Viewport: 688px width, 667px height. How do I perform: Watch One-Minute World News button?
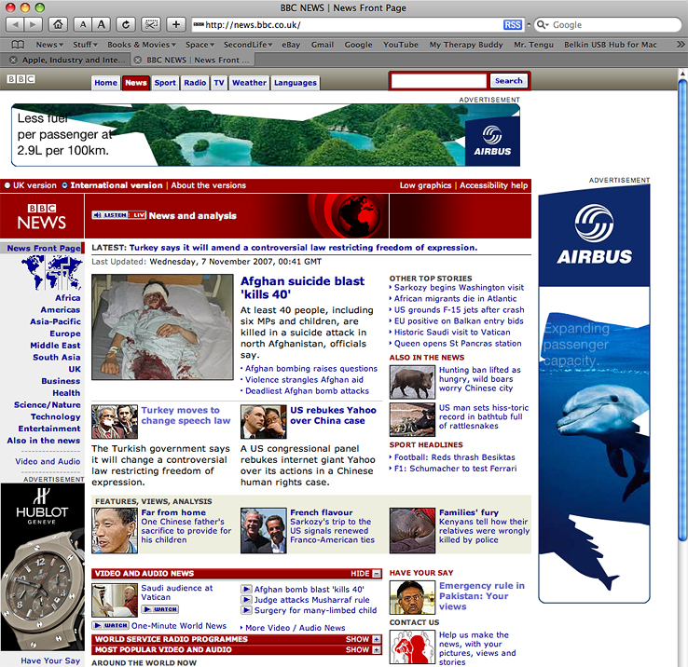pos(111,625)
